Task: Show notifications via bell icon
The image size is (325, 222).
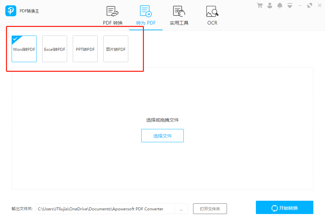Action: (x=279, y=5)
